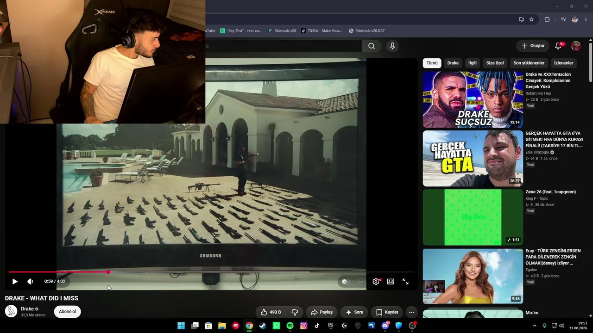Open 'GERÇEK HAYATTA GTA 6'YA GİTMEK' title
593x333 pixels.
pos(554,139)
